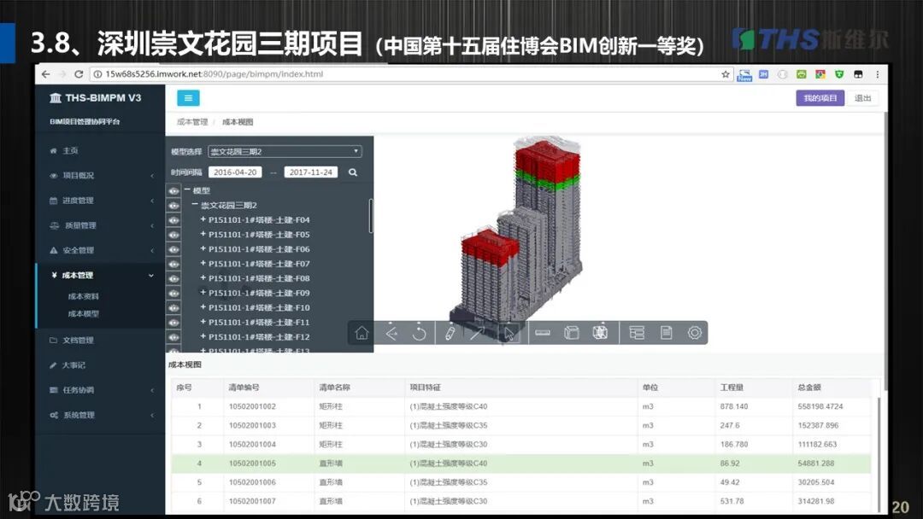Open 任务协调 in the sidebar

tap(78, 390)
